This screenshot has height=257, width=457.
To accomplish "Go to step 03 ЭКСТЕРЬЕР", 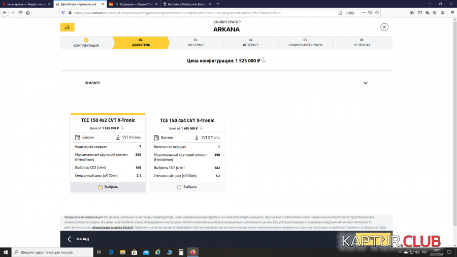I will [x=195, y=43].
